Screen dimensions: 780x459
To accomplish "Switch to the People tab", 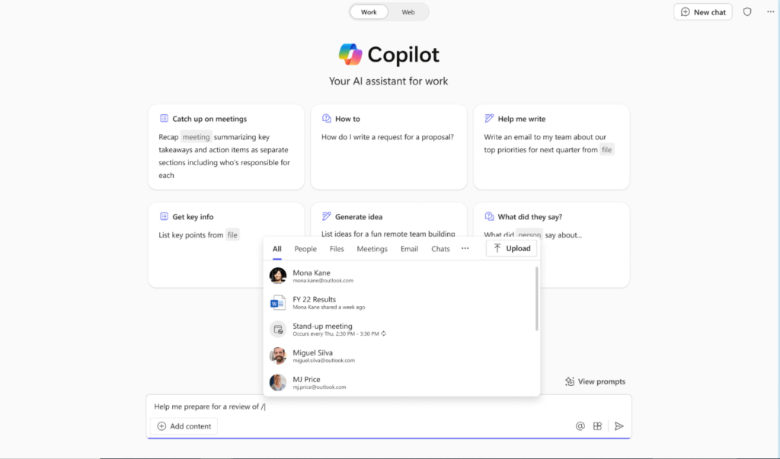I will click(x=305, y=249).
